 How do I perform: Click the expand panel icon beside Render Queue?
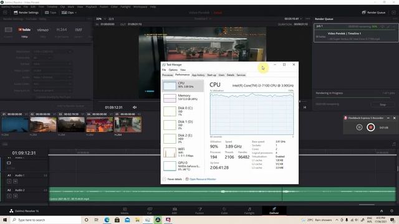click(393, 12)
